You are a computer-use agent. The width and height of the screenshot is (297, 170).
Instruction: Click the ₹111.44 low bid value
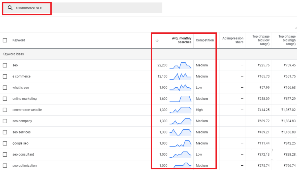263,143
